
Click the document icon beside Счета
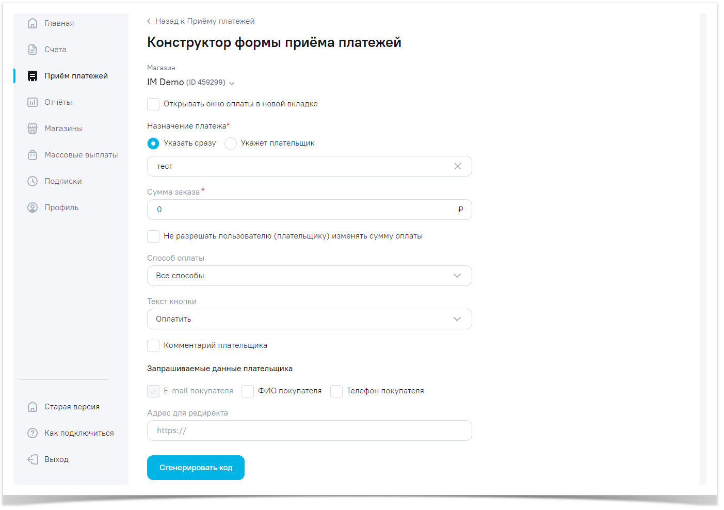(33, 50)
